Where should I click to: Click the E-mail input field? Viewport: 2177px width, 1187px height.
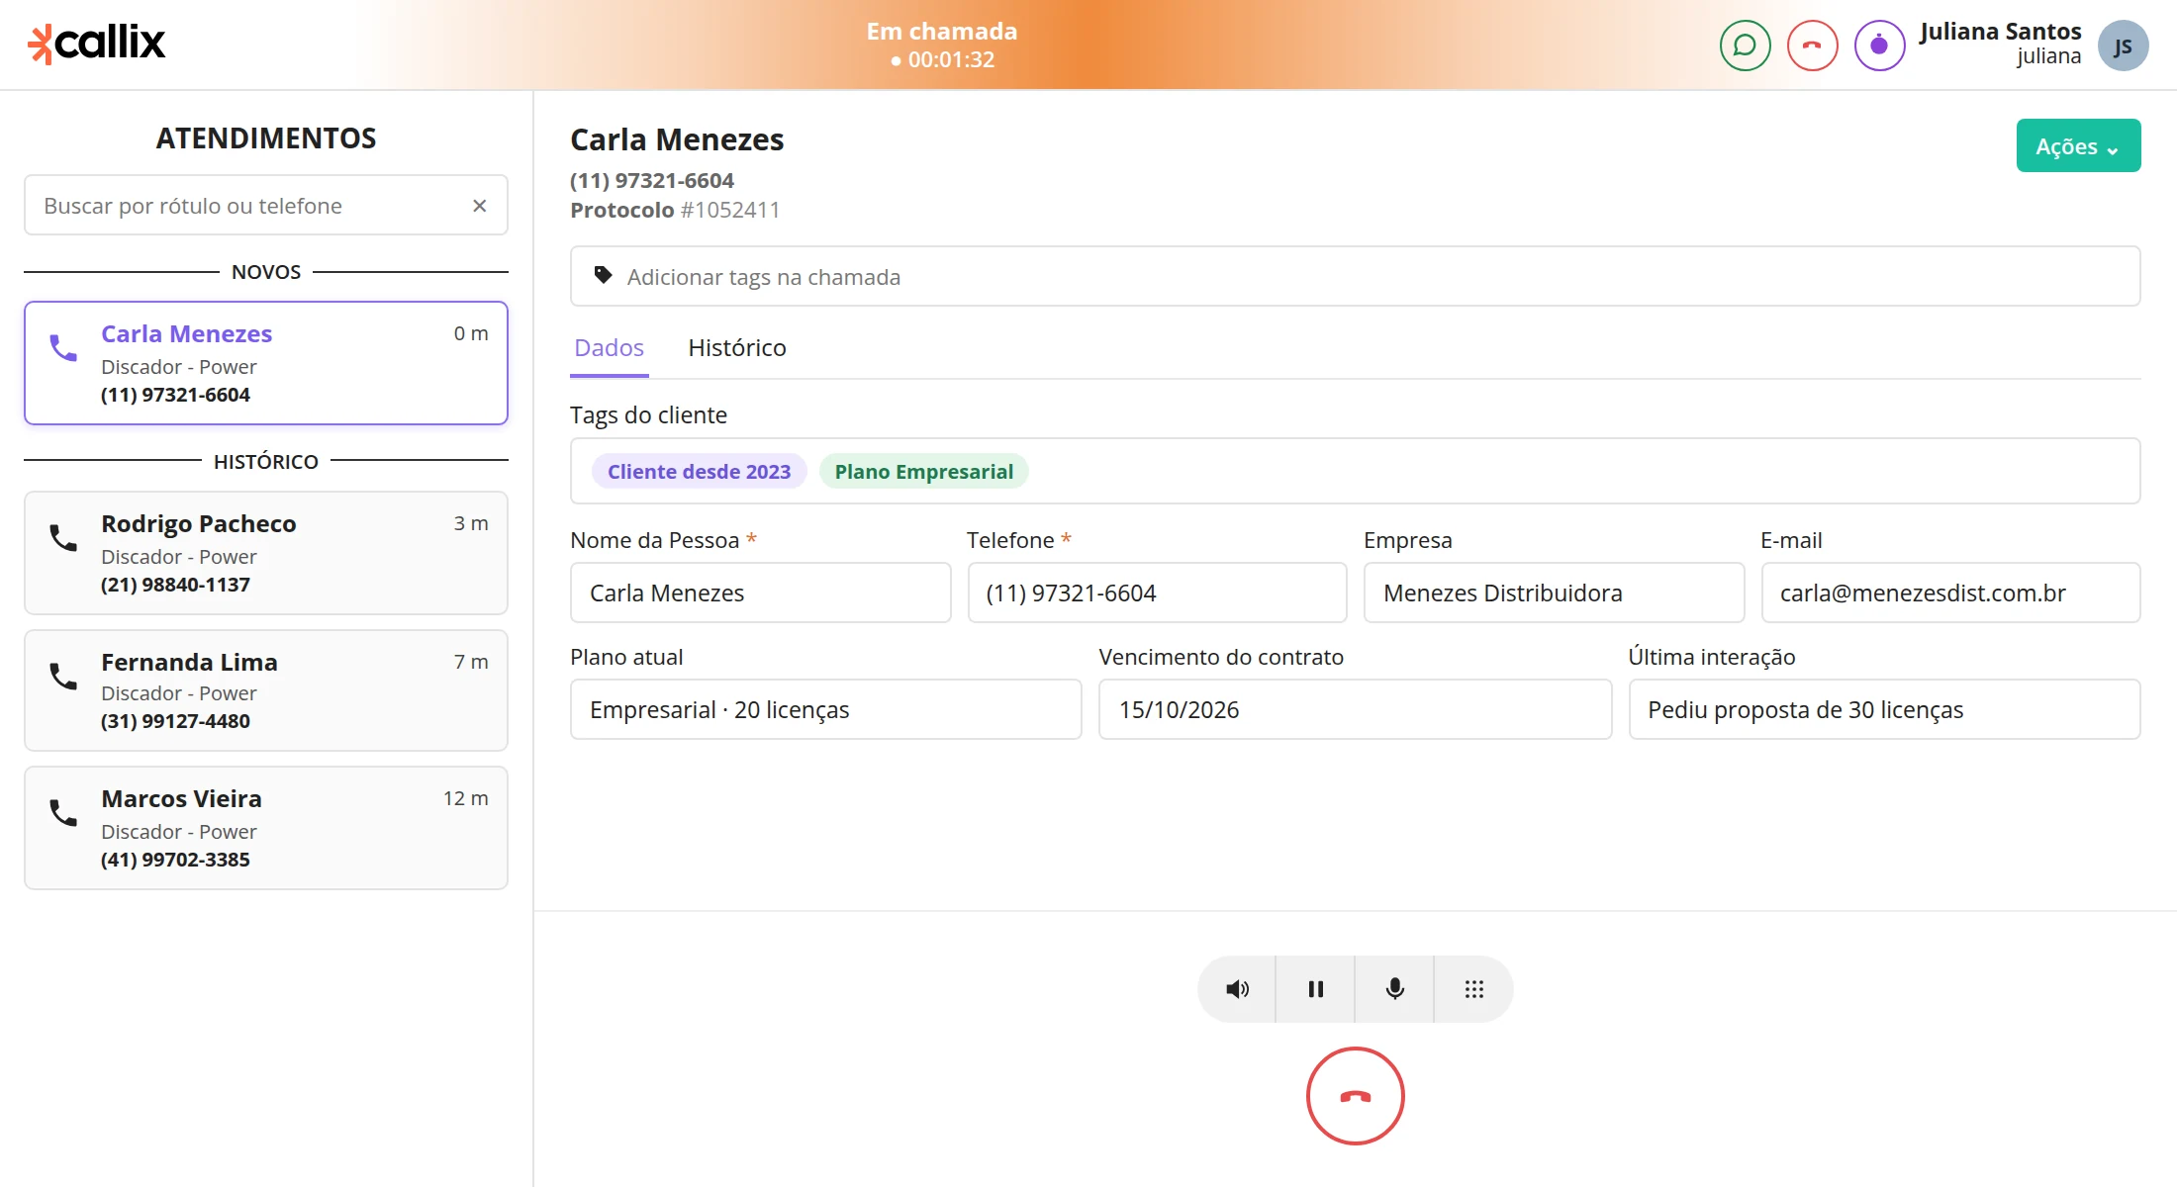pyautogui.click(x=1950, y=593)
